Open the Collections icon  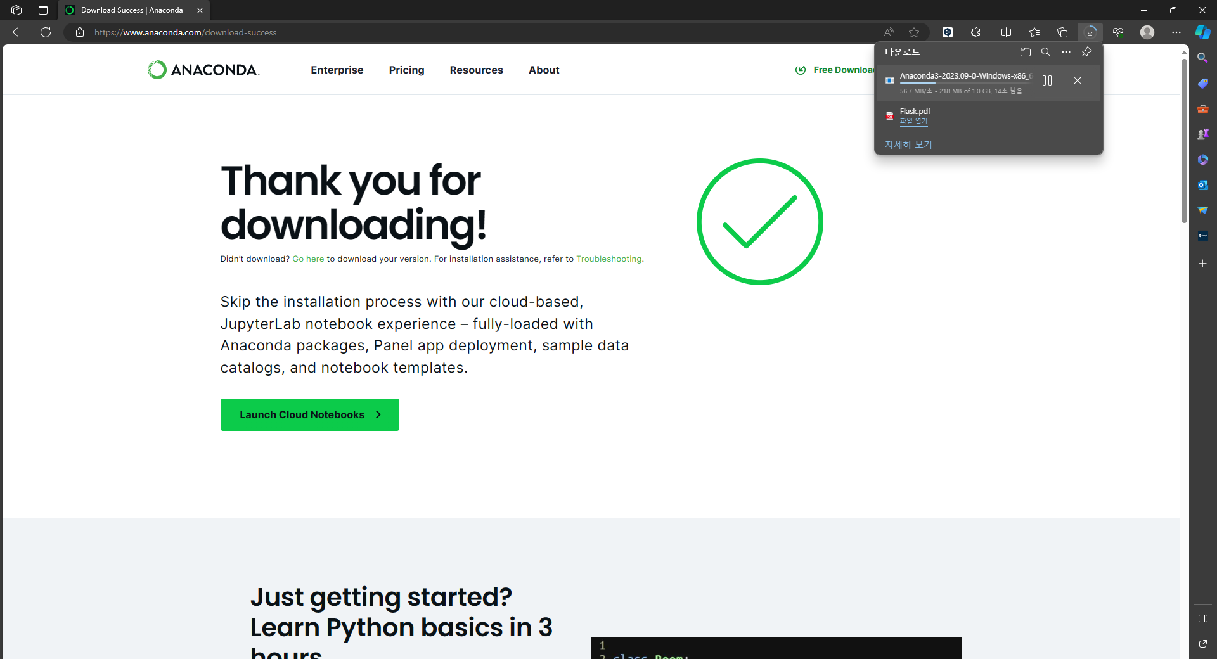coord(1062,32)
